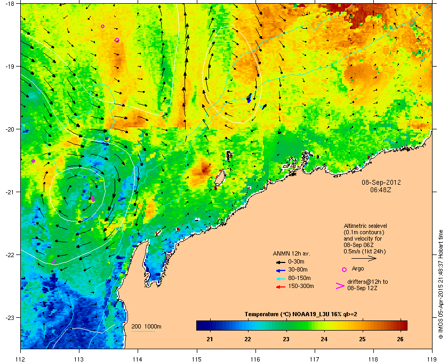Click the latitude axis label -21
The width and height of the screenshot is (448, 362).
[10, 192]
